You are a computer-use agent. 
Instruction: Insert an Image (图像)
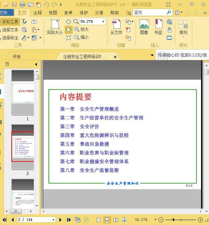coord(144,27)
